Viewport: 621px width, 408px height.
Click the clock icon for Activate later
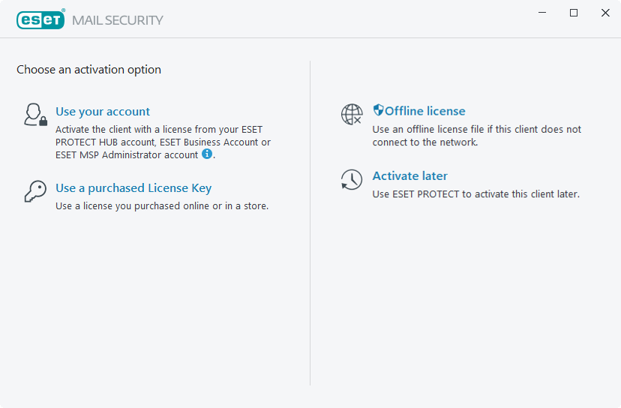352,179
